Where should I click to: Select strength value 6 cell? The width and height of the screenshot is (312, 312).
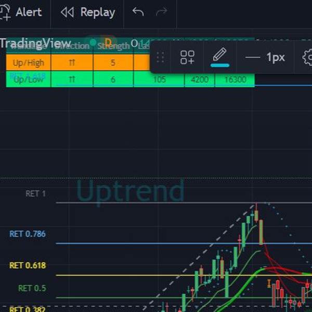pos(113,80)
